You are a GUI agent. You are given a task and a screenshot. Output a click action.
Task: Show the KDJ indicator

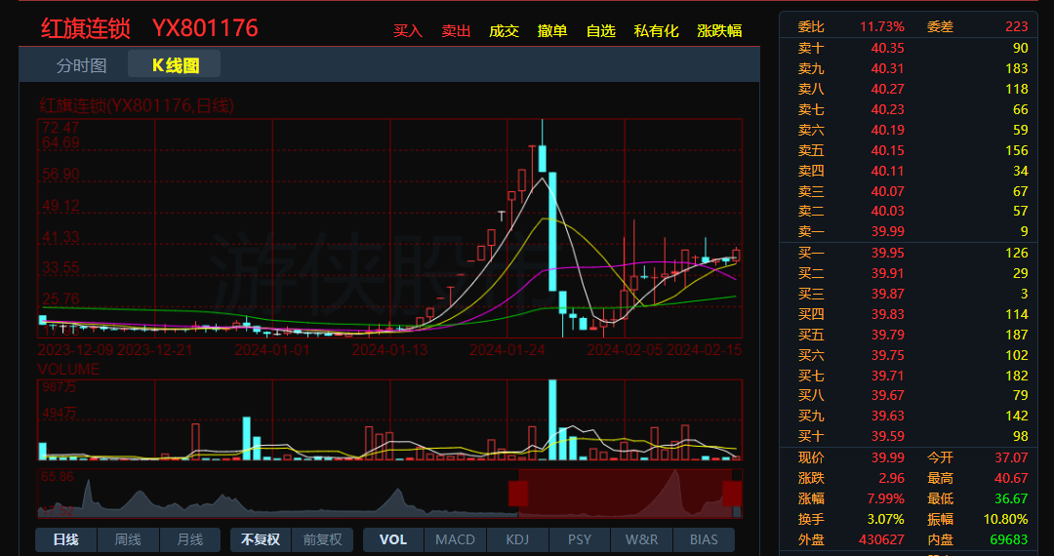pos(517,539)
